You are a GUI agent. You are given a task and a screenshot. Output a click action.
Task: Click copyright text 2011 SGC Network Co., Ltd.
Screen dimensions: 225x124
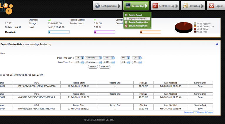(99, 120)
